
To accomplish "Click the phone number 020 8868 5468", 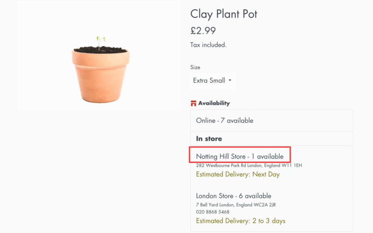I will (213, 212).
